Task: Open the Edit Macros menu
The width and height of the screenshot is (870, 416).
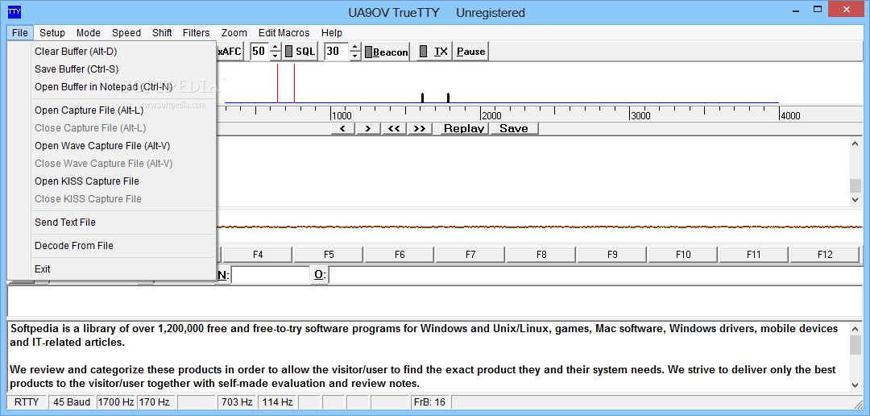Action: pos(284,33)
